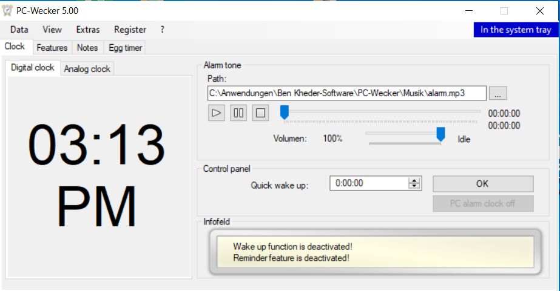Click the 100% volume value
This screenshot has height=291, width=560.
332,139
